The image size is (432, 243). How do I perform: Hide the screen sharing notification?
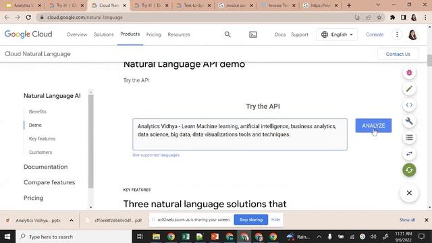(x=275, y=219)
